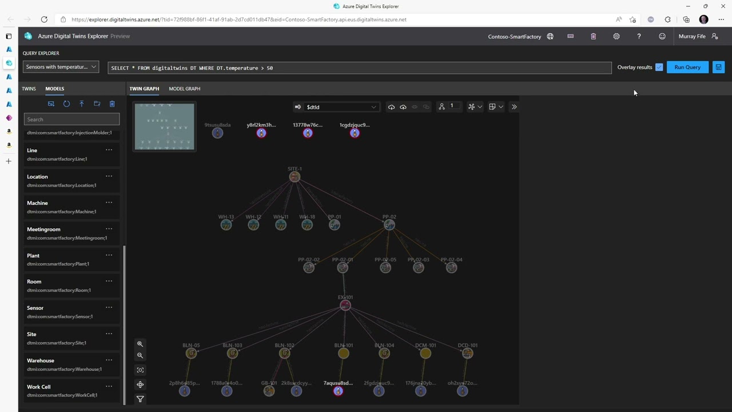The image size is (732, 412).
Task: Select the y8rl2km3h sensor node
Action: (x=261, y=133)
